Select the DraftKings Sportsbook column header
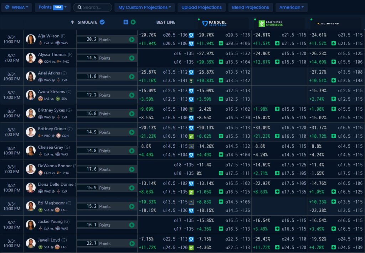 click(271, 23)
